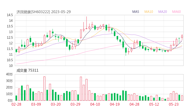Screen dimensions: 186x110
Task: Click the 20万 volume axis label
Action: [9, 87]
